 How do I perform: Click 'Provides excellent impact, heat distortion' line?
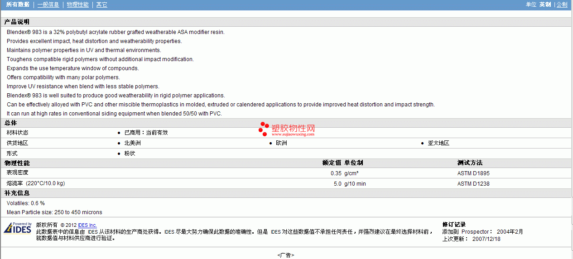[x=94, y=41]
